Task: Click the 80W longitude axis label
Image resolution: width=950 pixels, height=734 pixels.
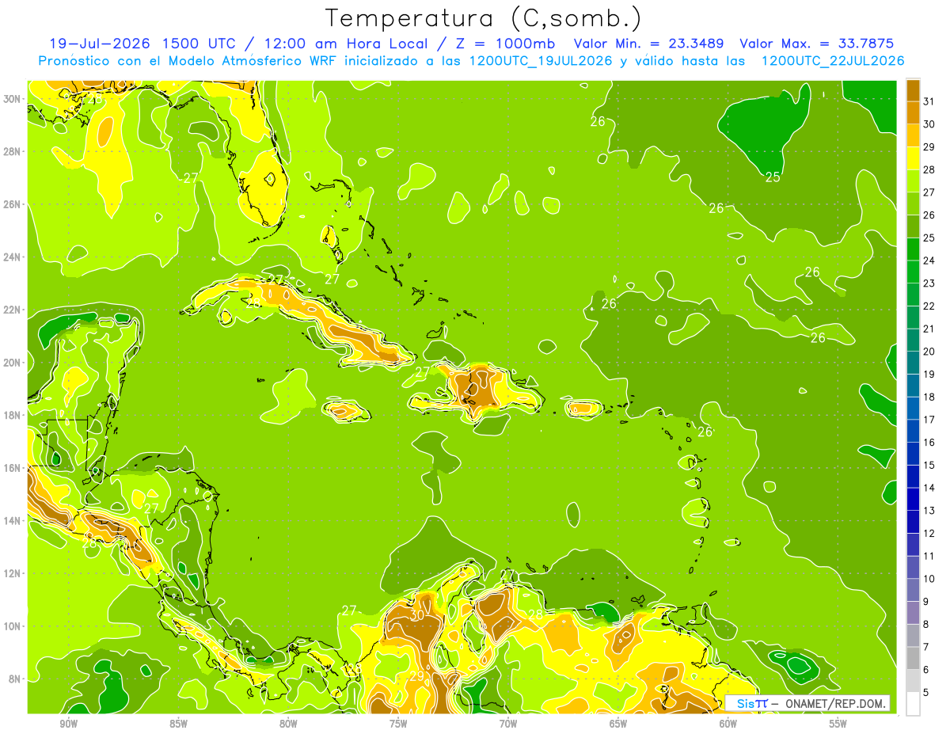Action: (x=288, y=724)
